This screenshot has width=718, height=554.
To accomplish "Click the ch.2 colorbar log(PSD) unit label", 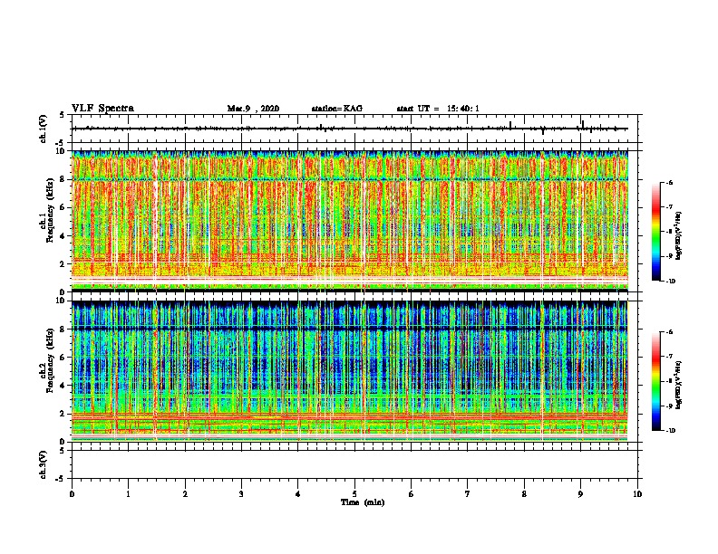I will pos(679,385).
